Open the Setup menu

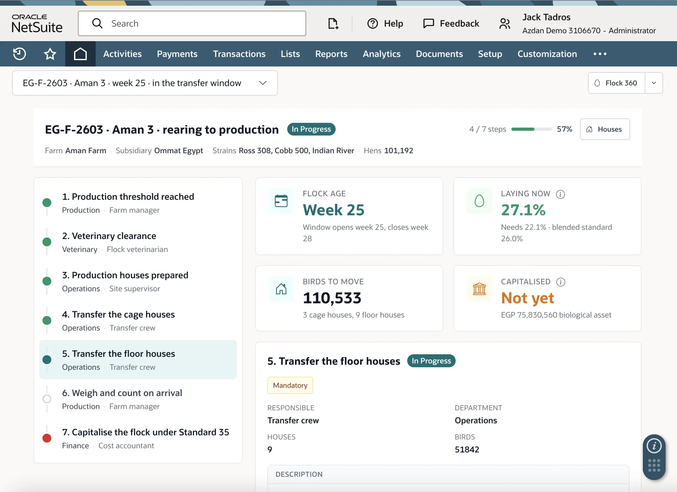click(x=490, y=54)
